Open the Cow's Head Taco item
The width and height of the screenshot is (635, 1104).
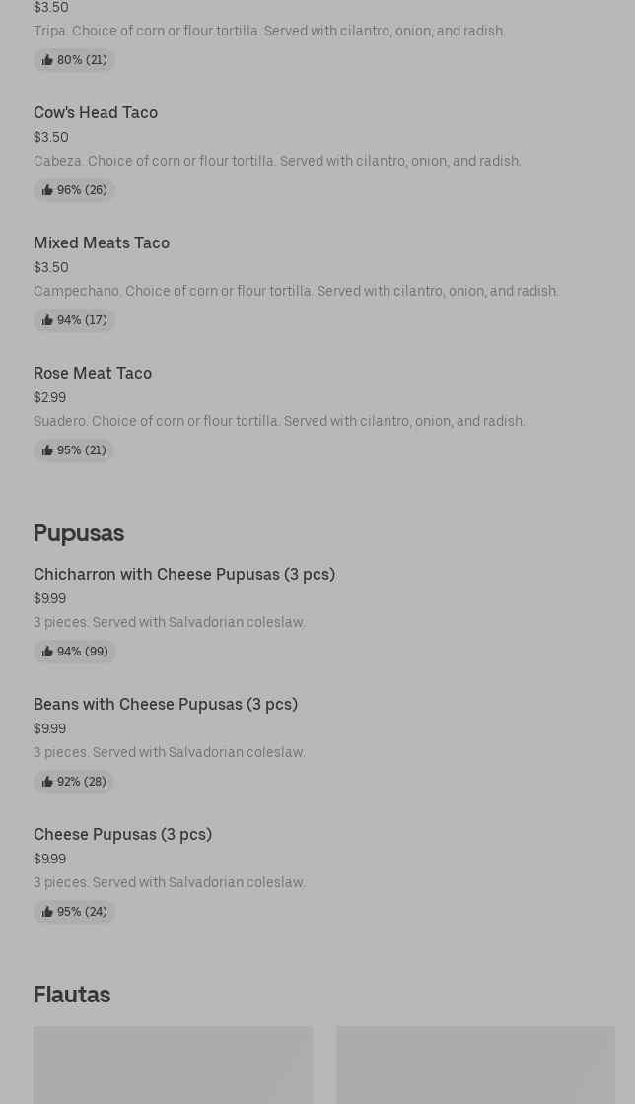point(96,112)
